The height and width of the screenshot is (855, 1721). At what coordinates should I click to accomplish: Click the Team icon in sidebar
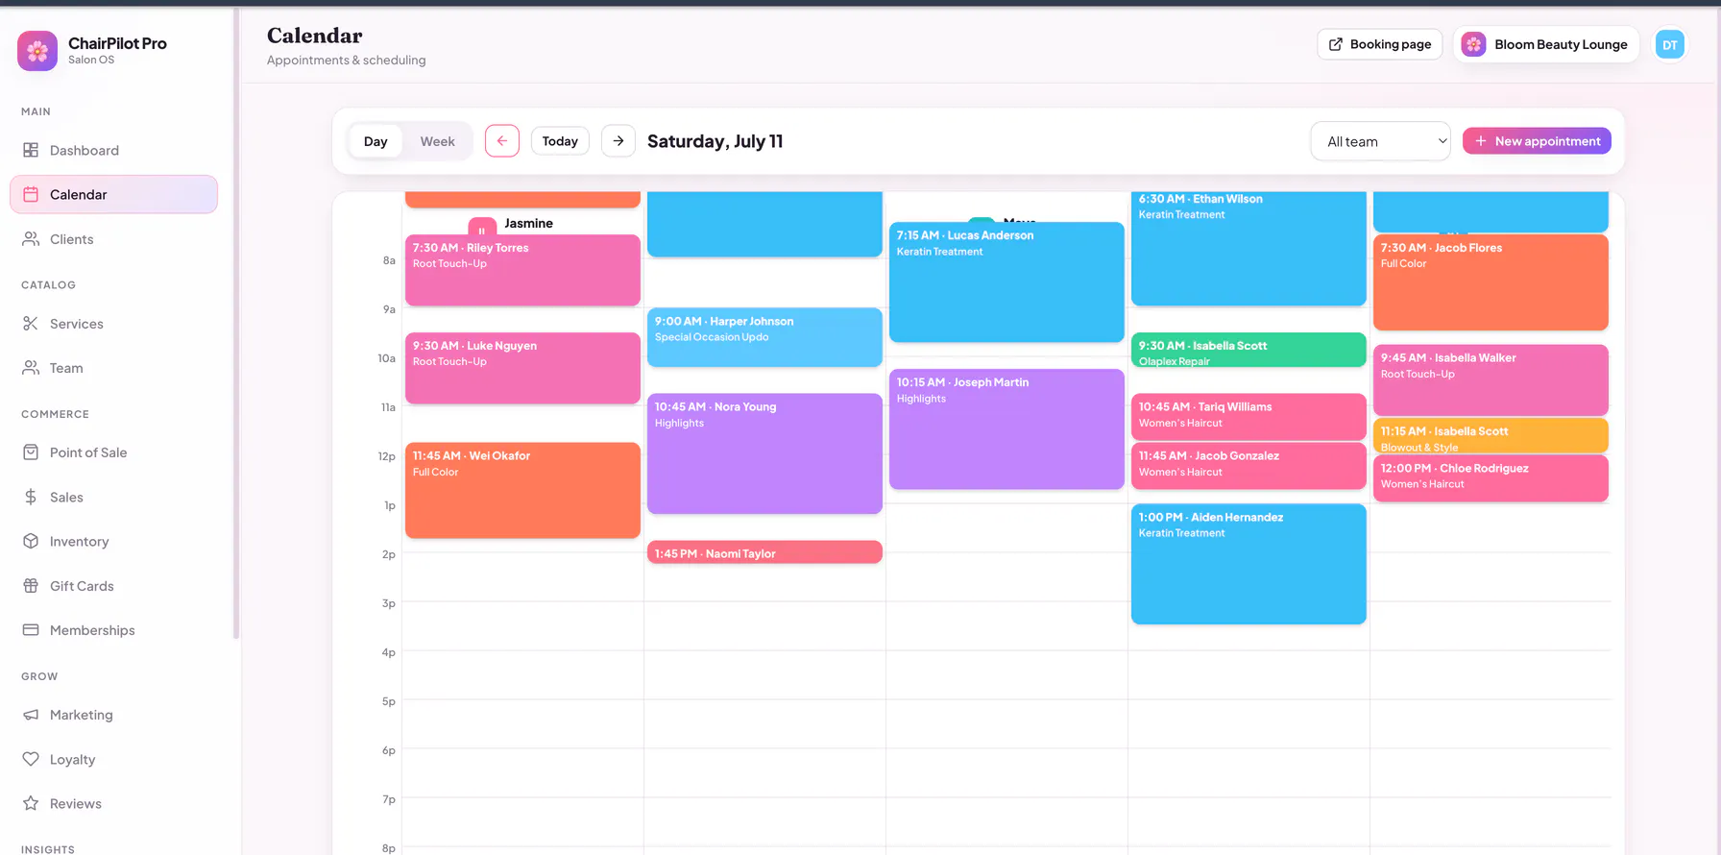(31, 368)
